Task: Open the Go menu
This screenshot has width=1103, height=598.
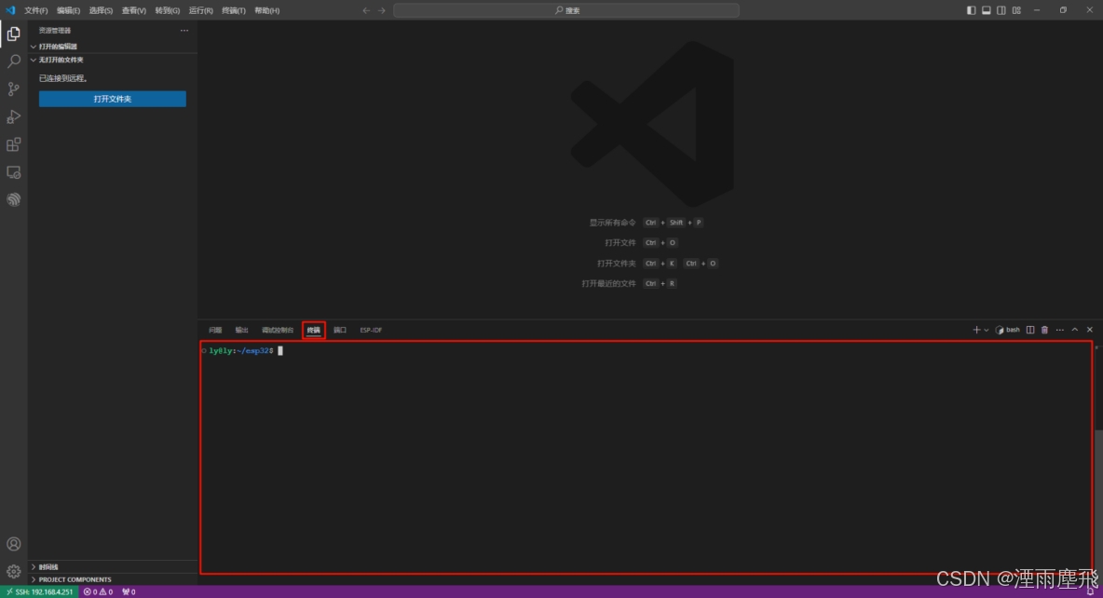Action: pyautogui.click(x=168, y=10)
